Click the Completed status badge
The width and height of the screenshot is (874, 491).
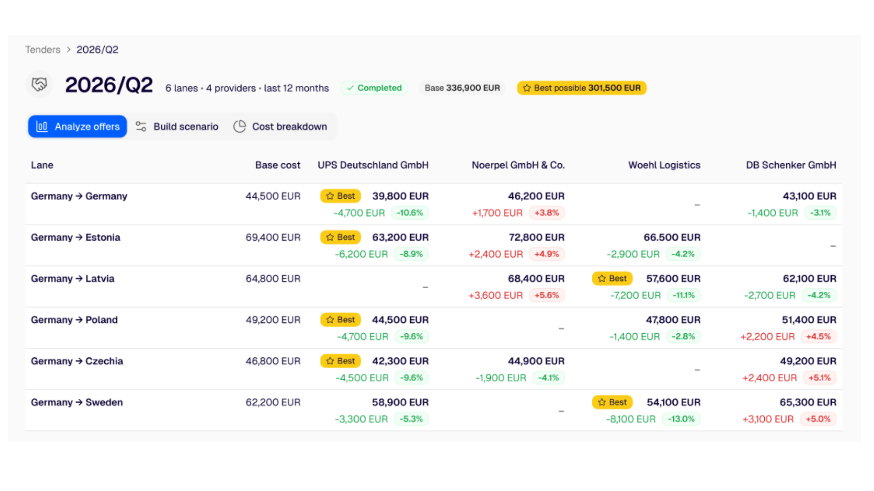pos(374,88)
